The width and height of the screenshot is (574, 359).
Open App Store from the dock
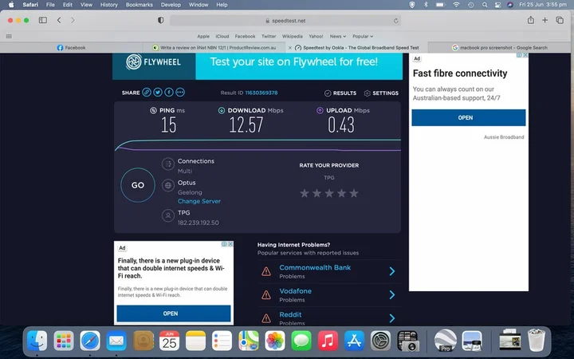354,341
